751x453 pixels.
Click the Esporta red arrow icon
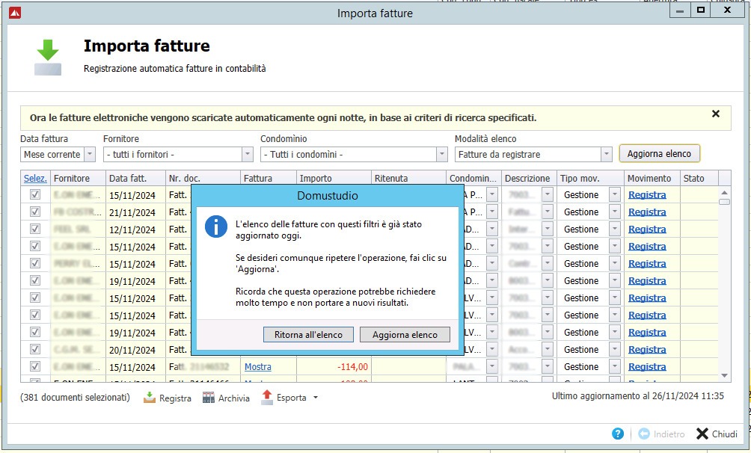(267, 397)
